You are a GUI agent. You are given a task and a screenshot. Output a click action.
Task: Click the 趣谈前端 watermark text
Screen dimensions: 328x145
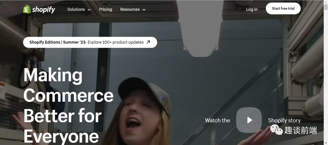[x=301, y=130]
